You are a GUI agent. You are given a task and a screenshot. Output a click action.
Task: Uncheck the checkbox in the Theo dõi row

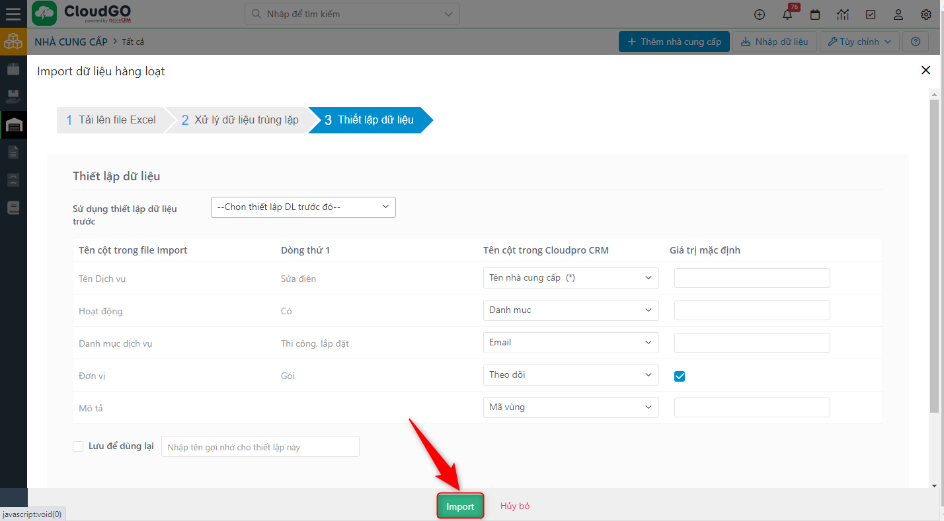(x=679, y=376)
